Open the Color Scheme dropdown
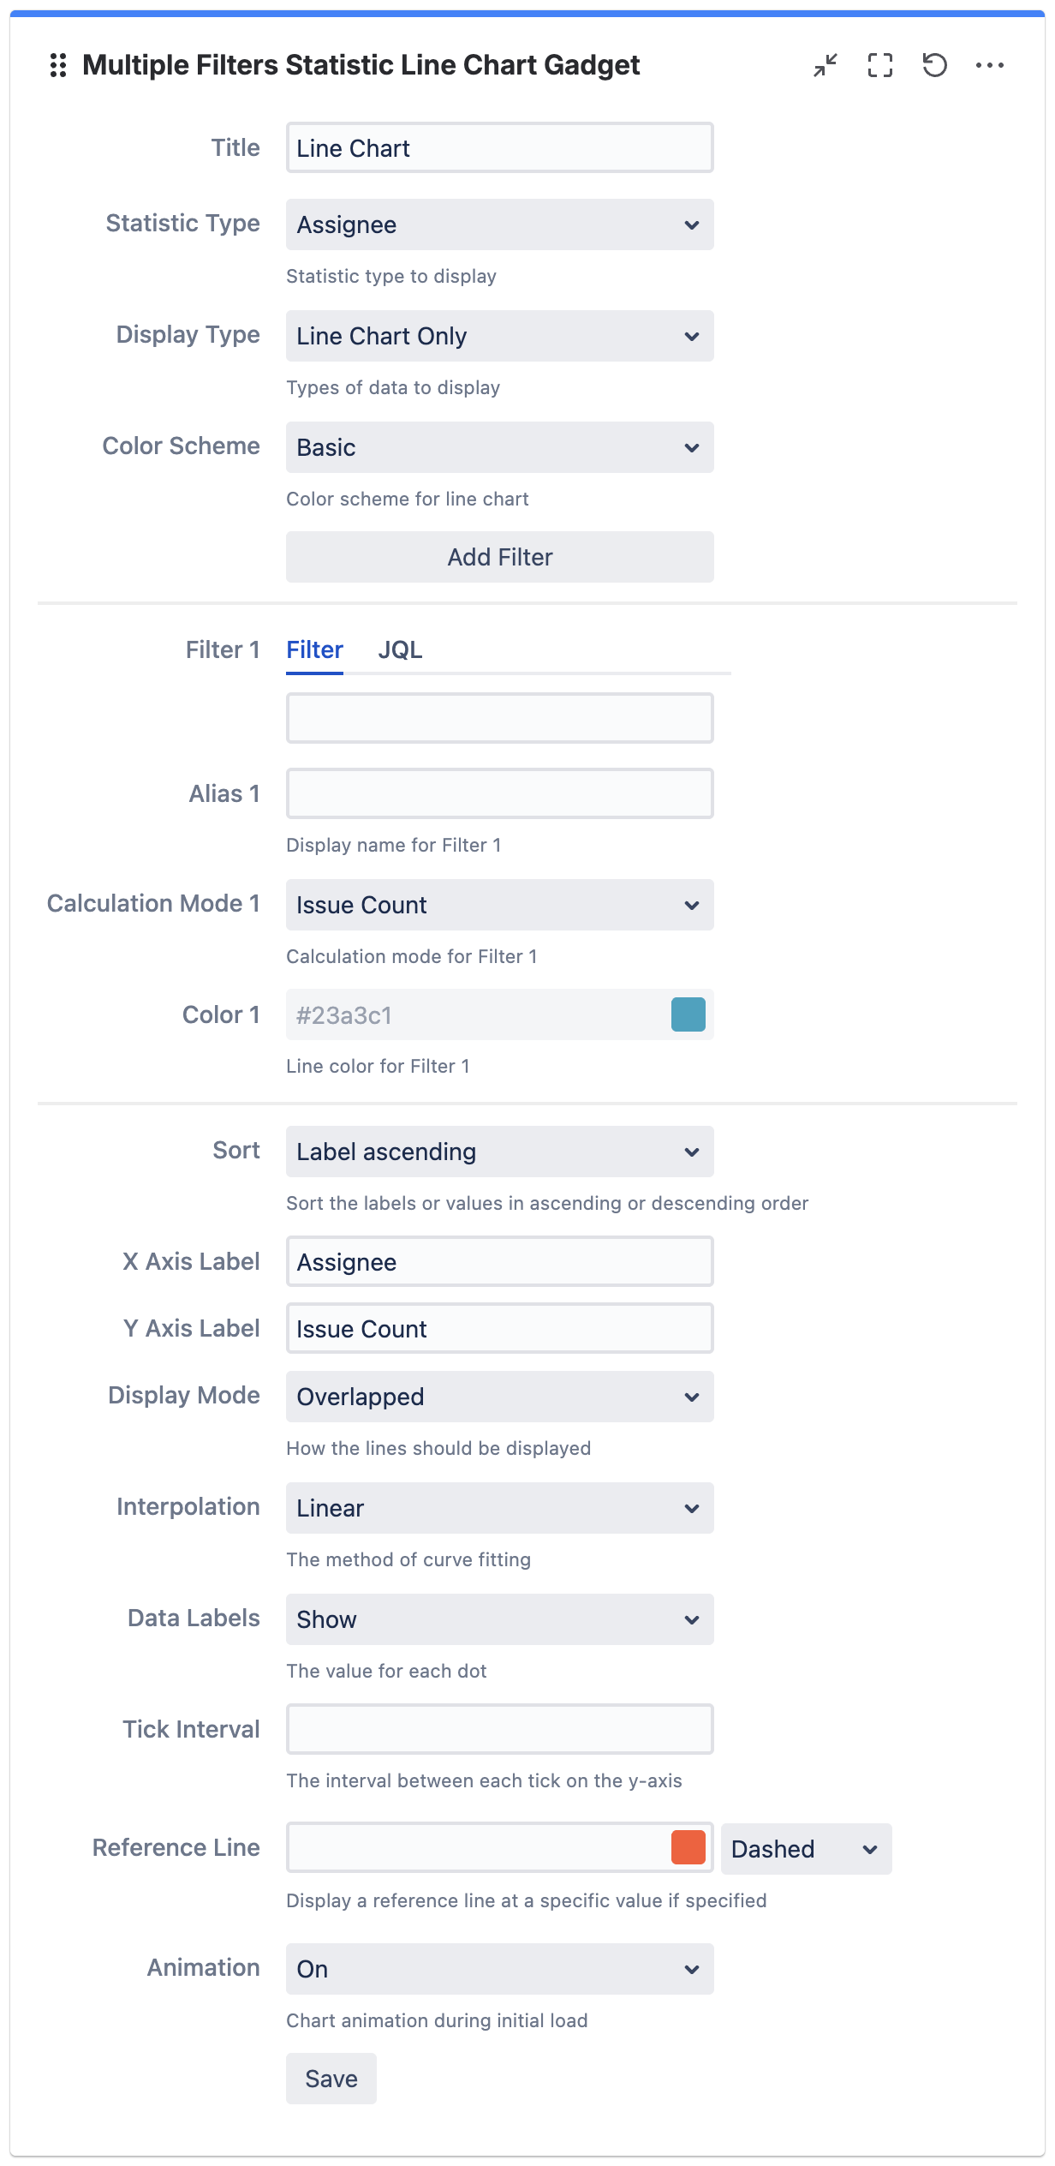 tap(500, 447)
